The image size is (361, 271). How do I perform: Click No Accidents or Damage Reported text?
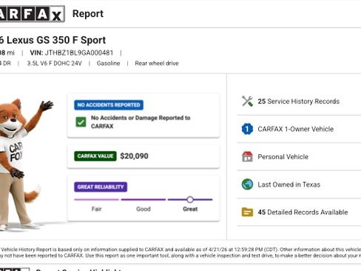(141, 122)
